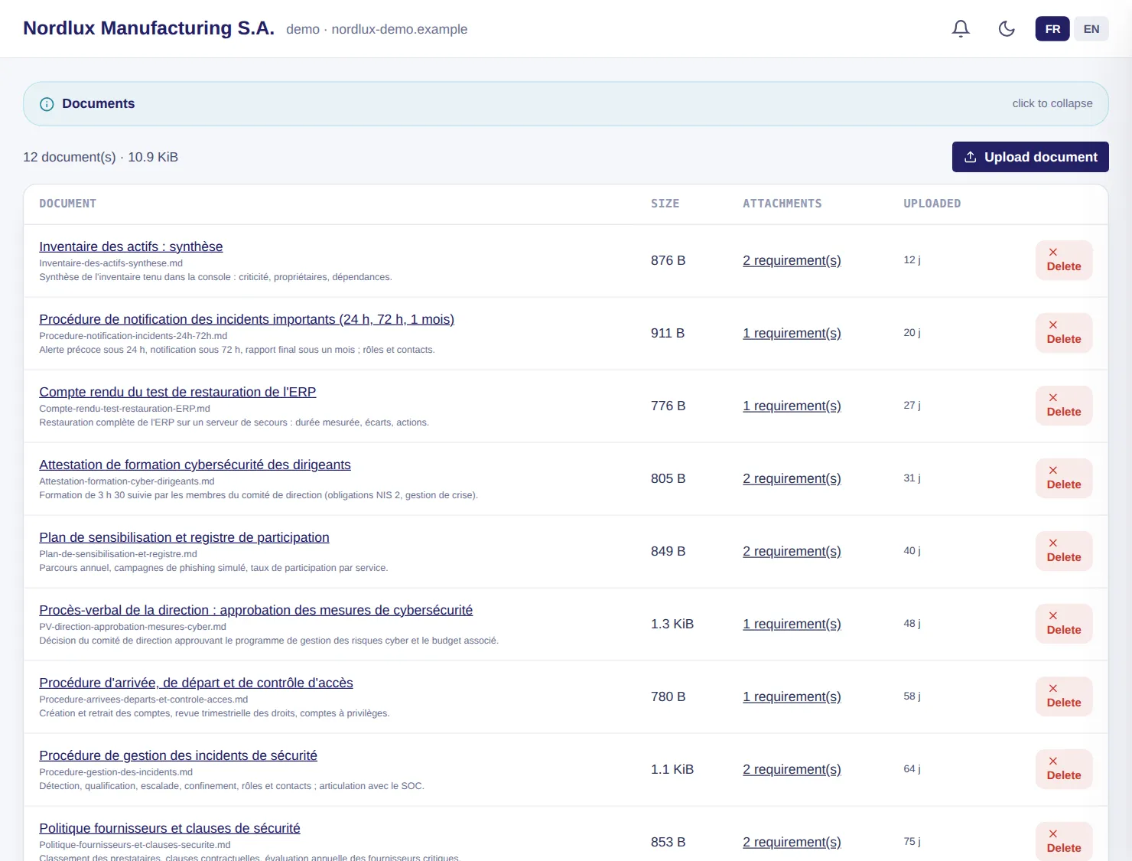Screen dimensions: 1132x861
Task: Delete Attestation de formation cybersécurité document
Action: pos(1064,478)
